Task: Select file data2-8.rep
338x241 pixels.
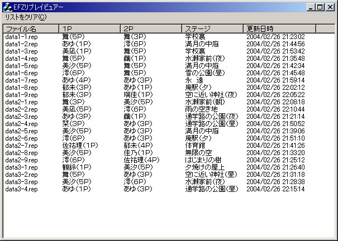Action: click(21, 153)
